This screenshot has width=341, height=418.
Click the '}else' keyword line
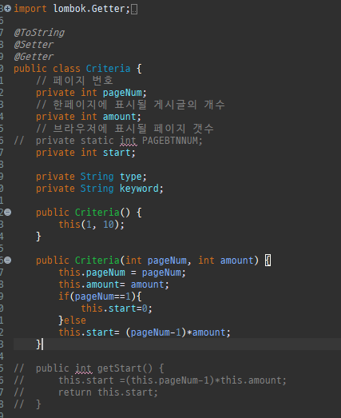pyautogui.click(x=72, y=320)
